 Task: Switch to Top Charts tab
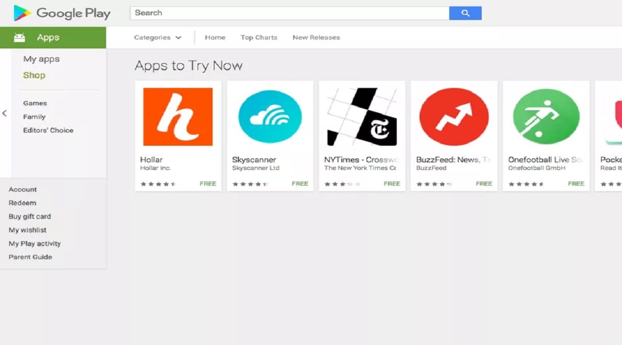point(259,37)
